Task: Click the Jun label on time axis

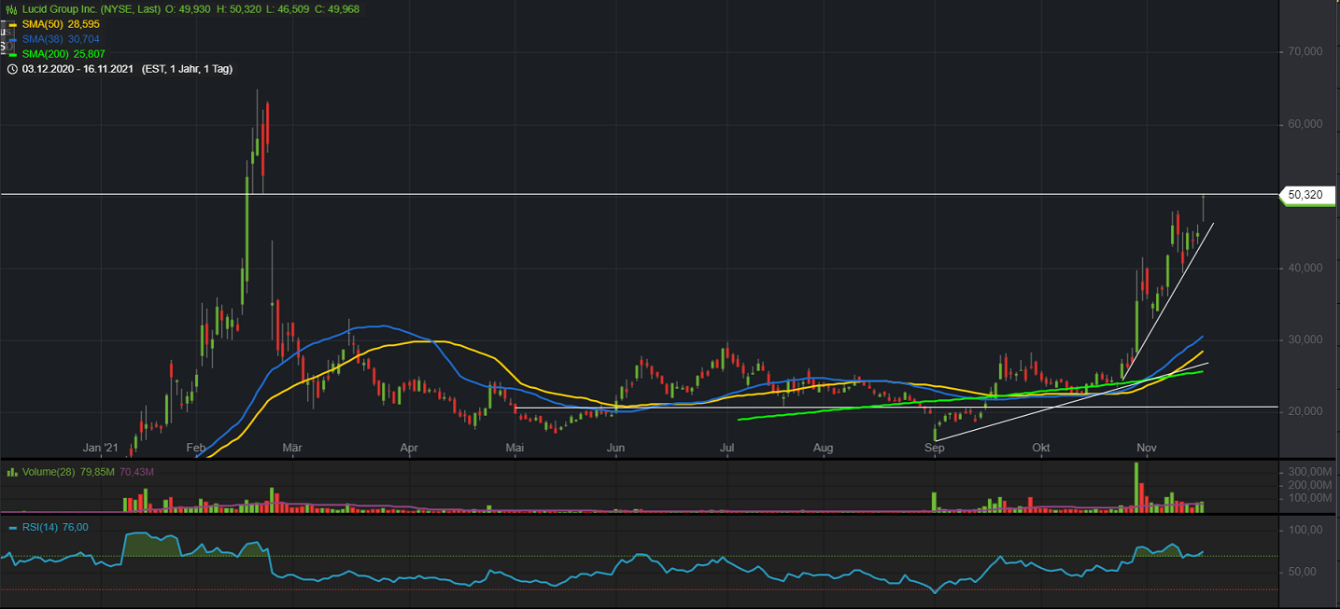Action: click(x=615, y=449)
